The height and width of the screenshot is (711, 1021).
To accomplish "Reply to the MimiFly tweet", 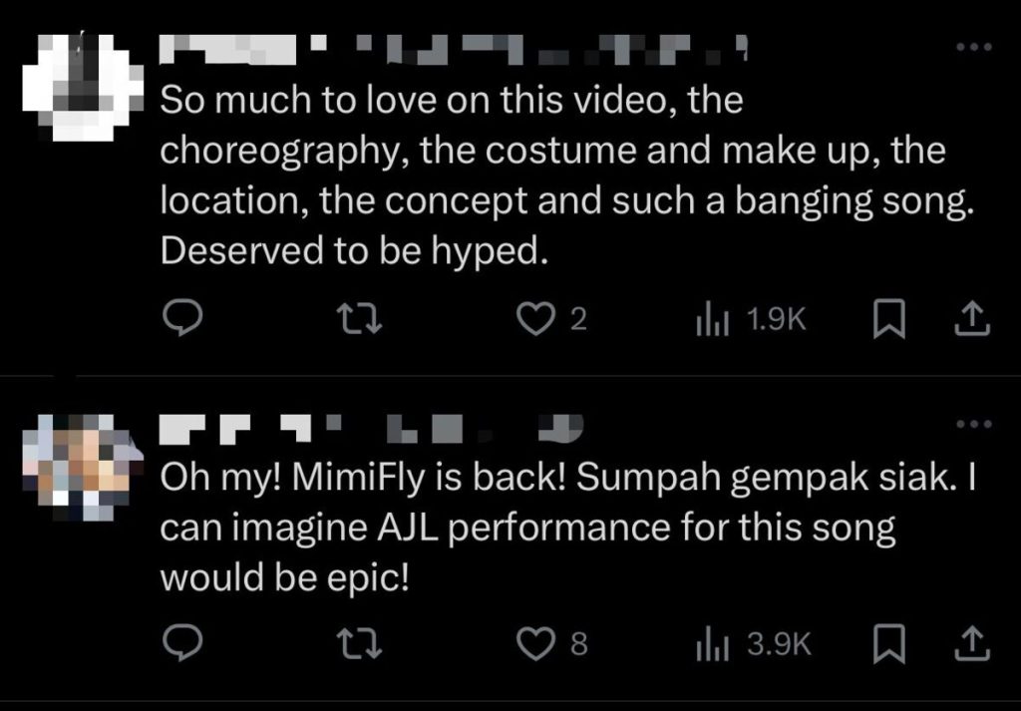I will 183,644.
